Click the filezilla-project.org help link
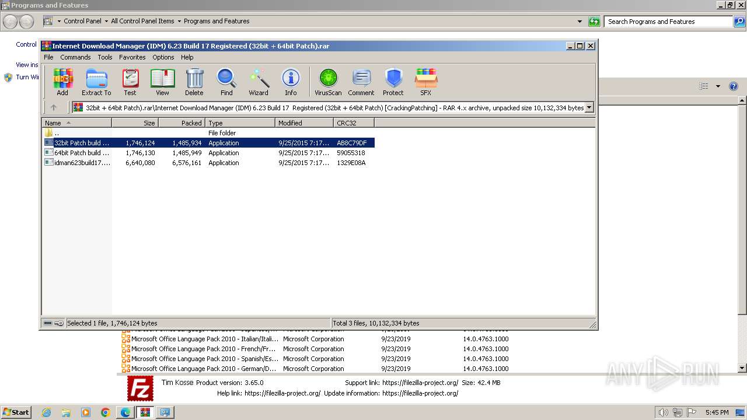Viewport: 747px width, 420px height. tap(282, 393)
